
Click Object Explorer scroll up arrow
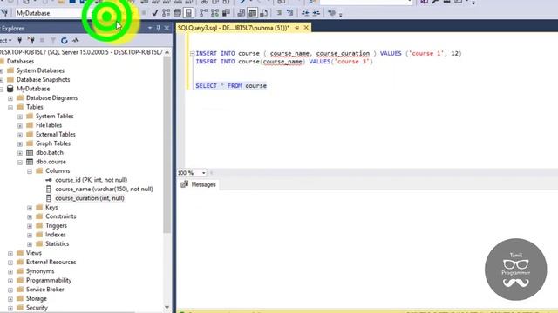pyautogui.click(x=167, y=52)
